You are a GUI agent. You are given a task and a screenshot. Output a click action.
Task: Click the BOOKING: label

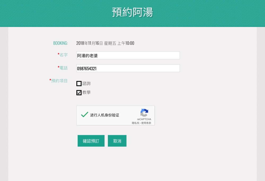point(60,43)
